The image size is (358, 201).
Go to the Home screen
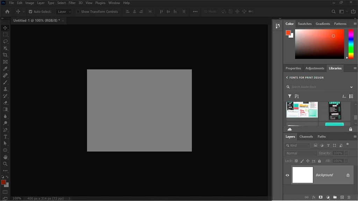[x=7, y=12]
